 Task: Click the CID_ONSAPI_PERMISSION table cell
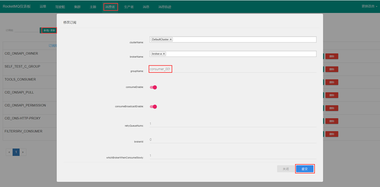30,108
